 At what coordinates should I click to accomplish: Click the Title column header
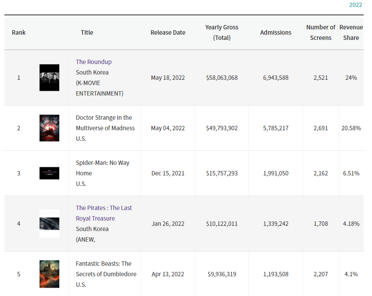[87, 32]
